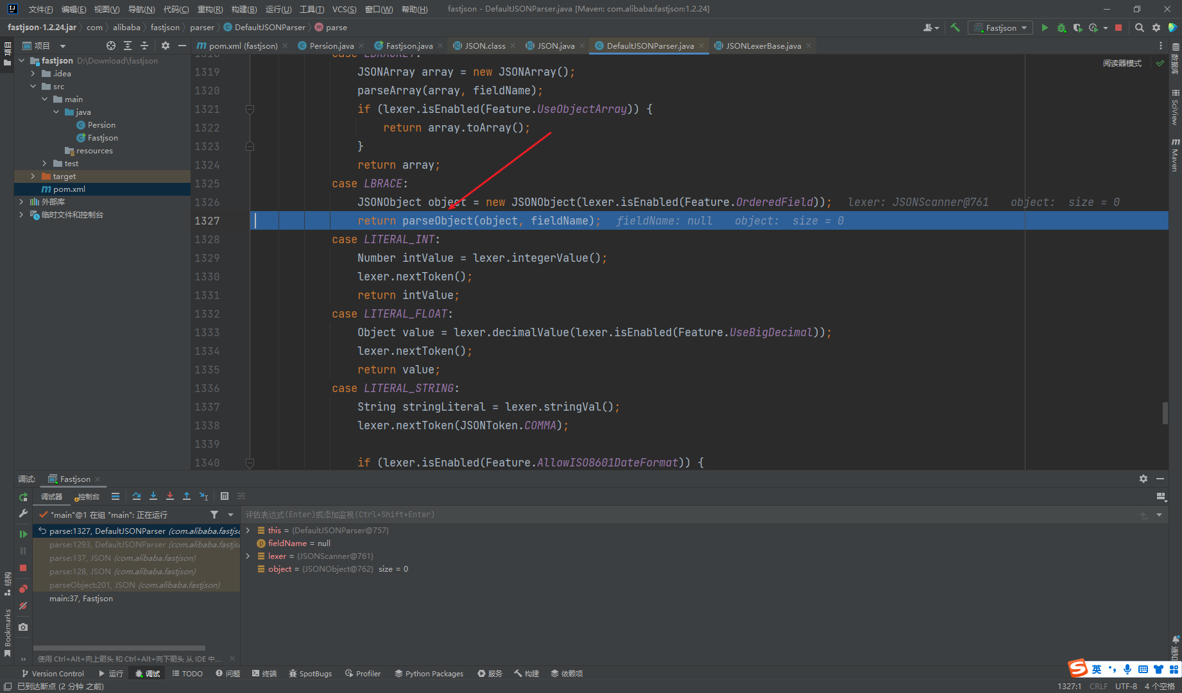Viewport: 1182px width, 693px height.
Task: Open Fastjson run configuration dropdown
Action: (x=1001, y=28)
